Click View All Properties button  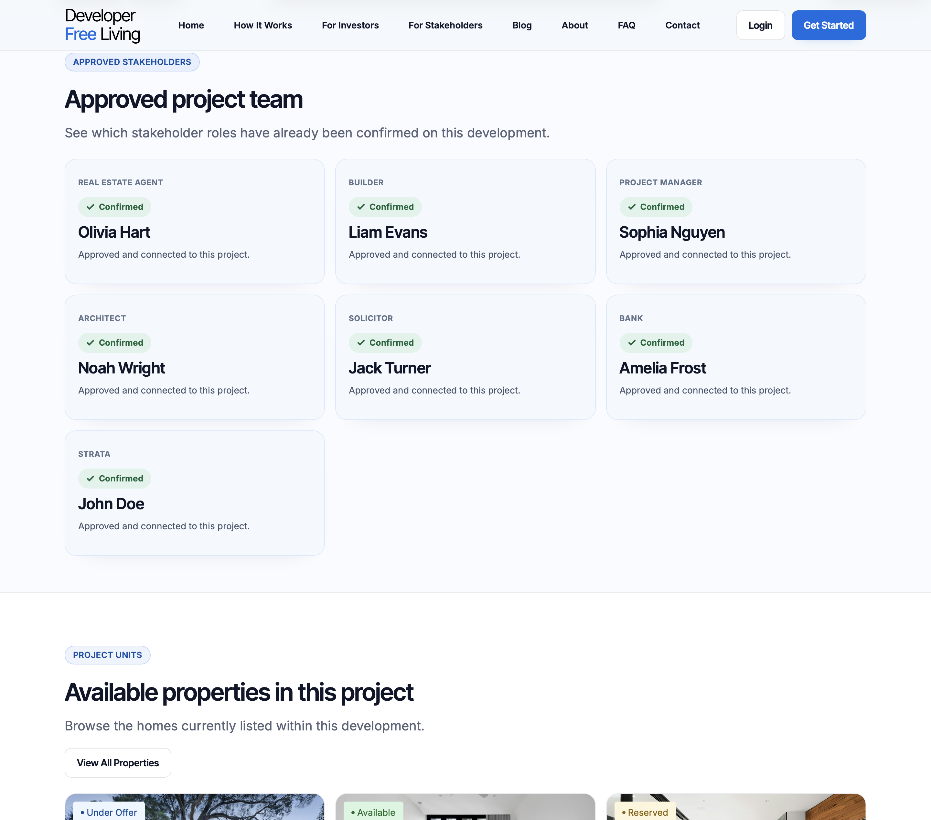[x=118, y=762]
